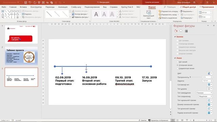Image resolution: width=217 pixels, height=122 pixels.
Task: Click the Прозрачность slider
Action: point(196,77)
